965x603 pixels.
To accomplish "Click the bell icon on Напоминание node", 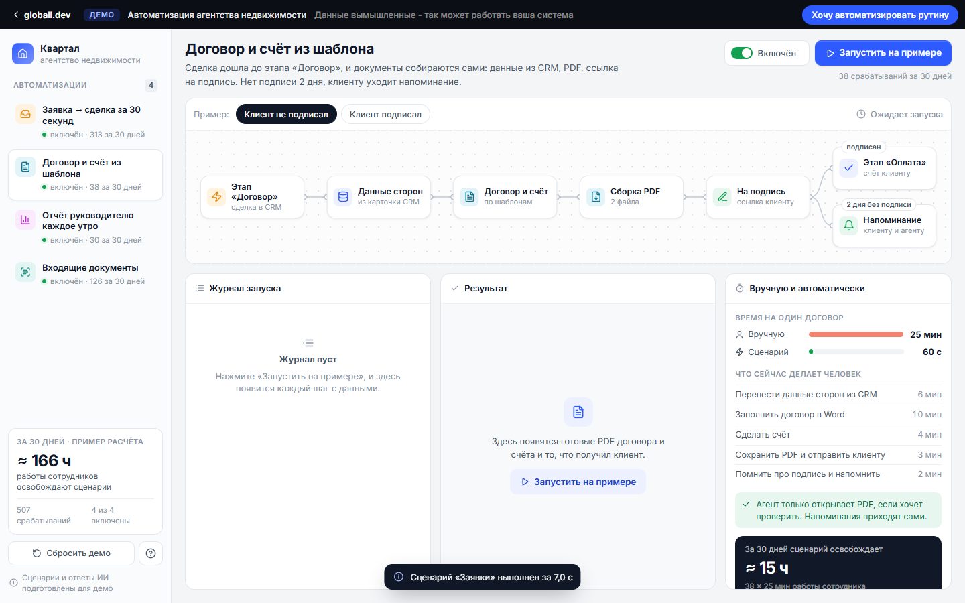I will pyautogui.click(x=849, y=225).
